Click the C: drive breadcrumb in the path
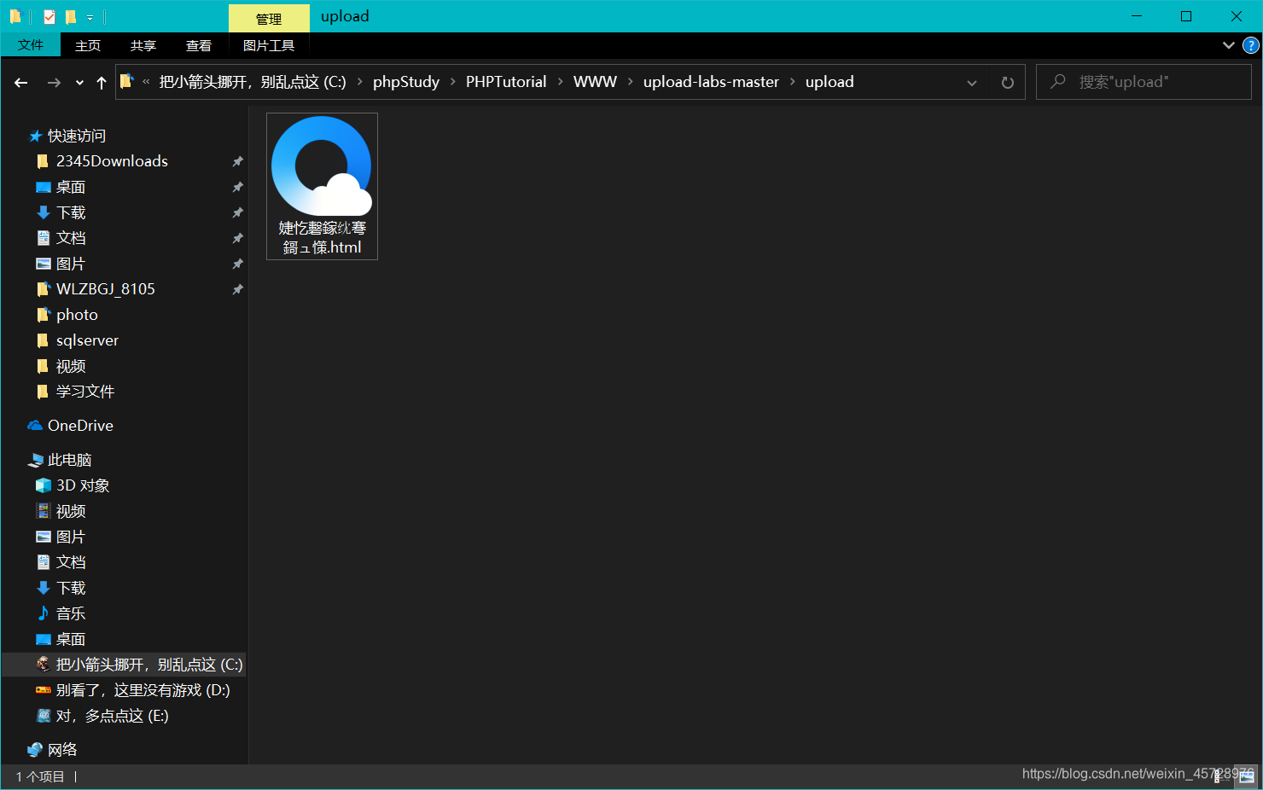 (253, 82)
